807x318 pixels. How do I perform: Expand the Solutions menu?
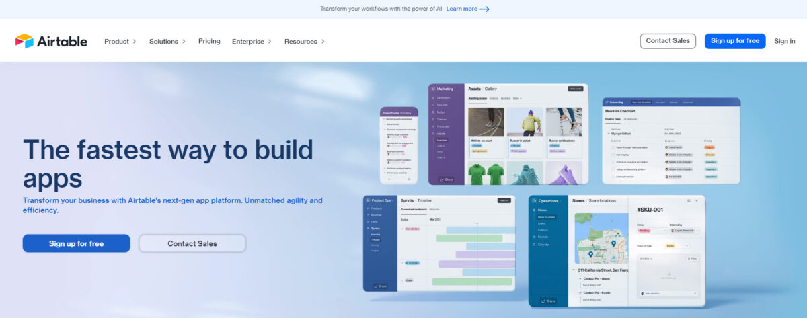click(x=168, y=41)
